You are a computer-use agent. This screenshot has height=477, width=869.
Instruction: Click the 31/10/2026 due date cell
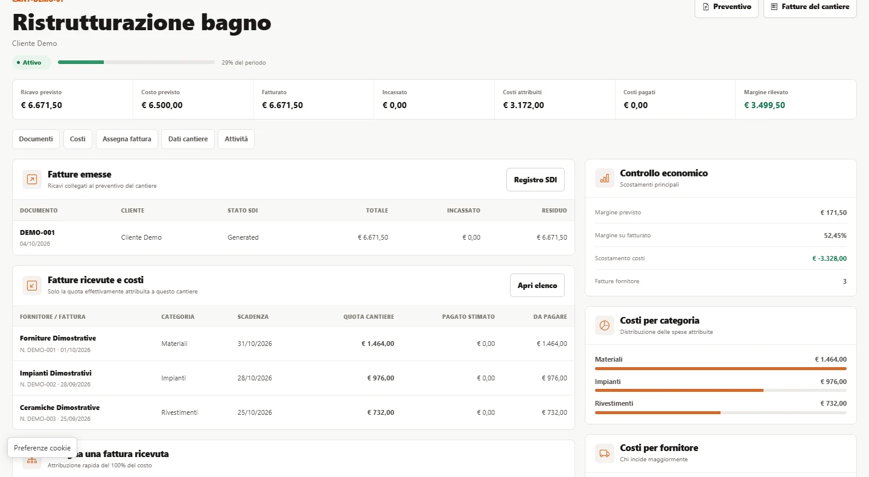click(x=255, y=344)
